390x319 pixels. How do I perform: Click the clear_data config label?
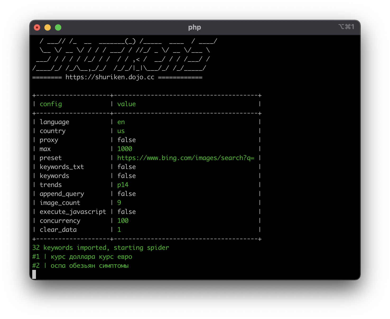(x=58, y=230)
